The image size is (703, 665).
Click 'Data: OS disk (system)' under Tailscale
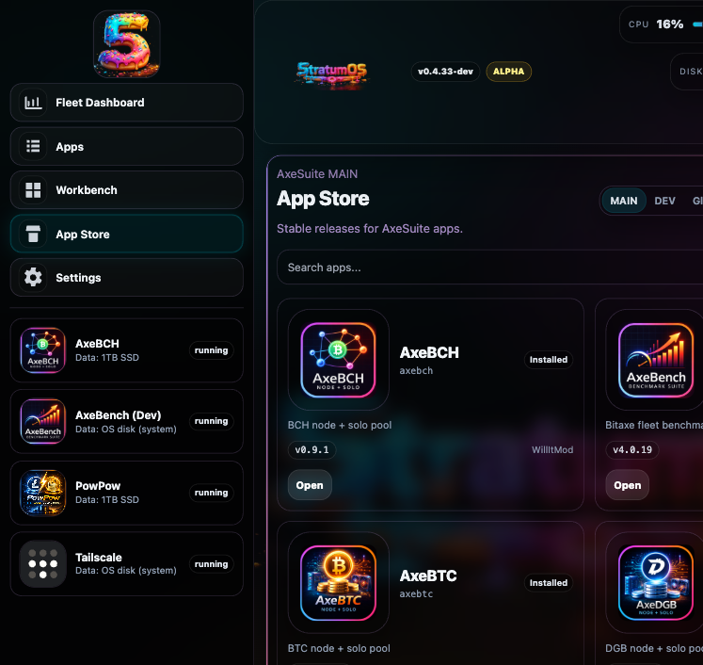point(125,570)
